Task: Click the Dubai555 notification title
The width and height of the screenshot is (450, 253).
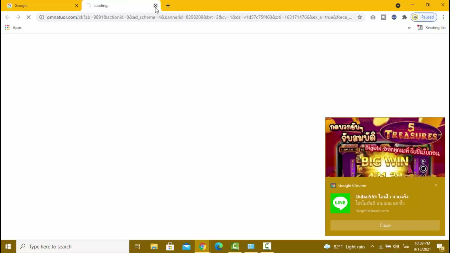Action: point(382,197)
